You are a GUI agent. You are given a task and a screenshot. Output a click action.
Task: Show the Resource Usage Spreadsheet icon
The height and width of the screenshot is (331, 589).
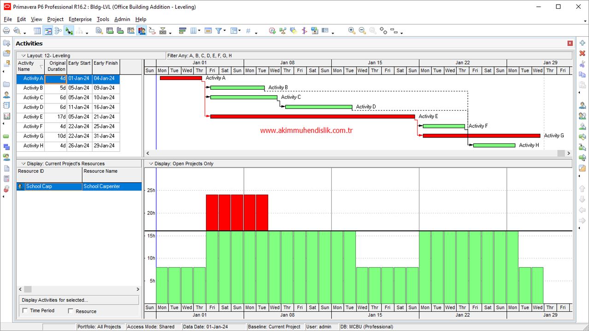tap(131, 31)
